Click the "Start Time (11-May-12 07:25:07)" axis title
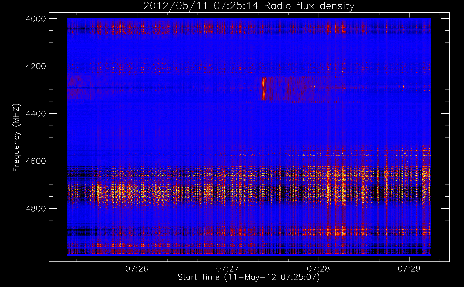 coord(249,277)
